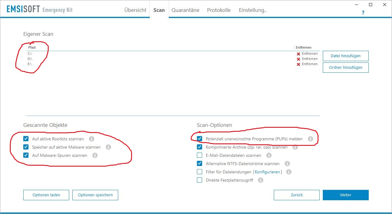
Task: Click the red X icon for E:\ row
Action: pyautogui.click(x=298, y=64)
